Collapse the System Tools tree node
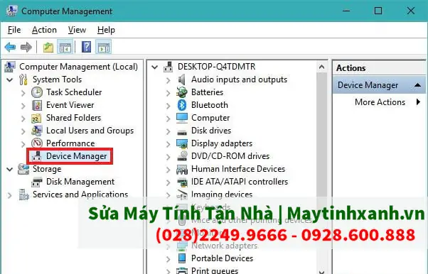Screen dimensions: 428x274 10,80
